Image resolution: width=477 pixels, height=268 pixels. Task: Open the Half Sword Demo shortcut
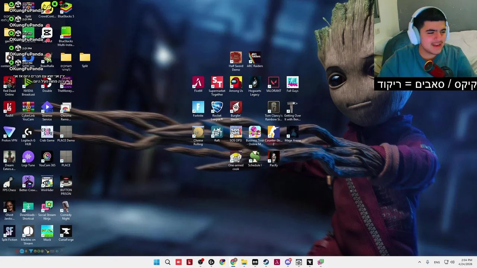point(236,61)
